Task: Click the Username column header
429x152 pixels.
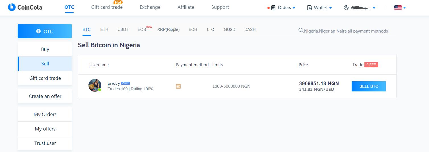Action: click(x=99, y=65)
